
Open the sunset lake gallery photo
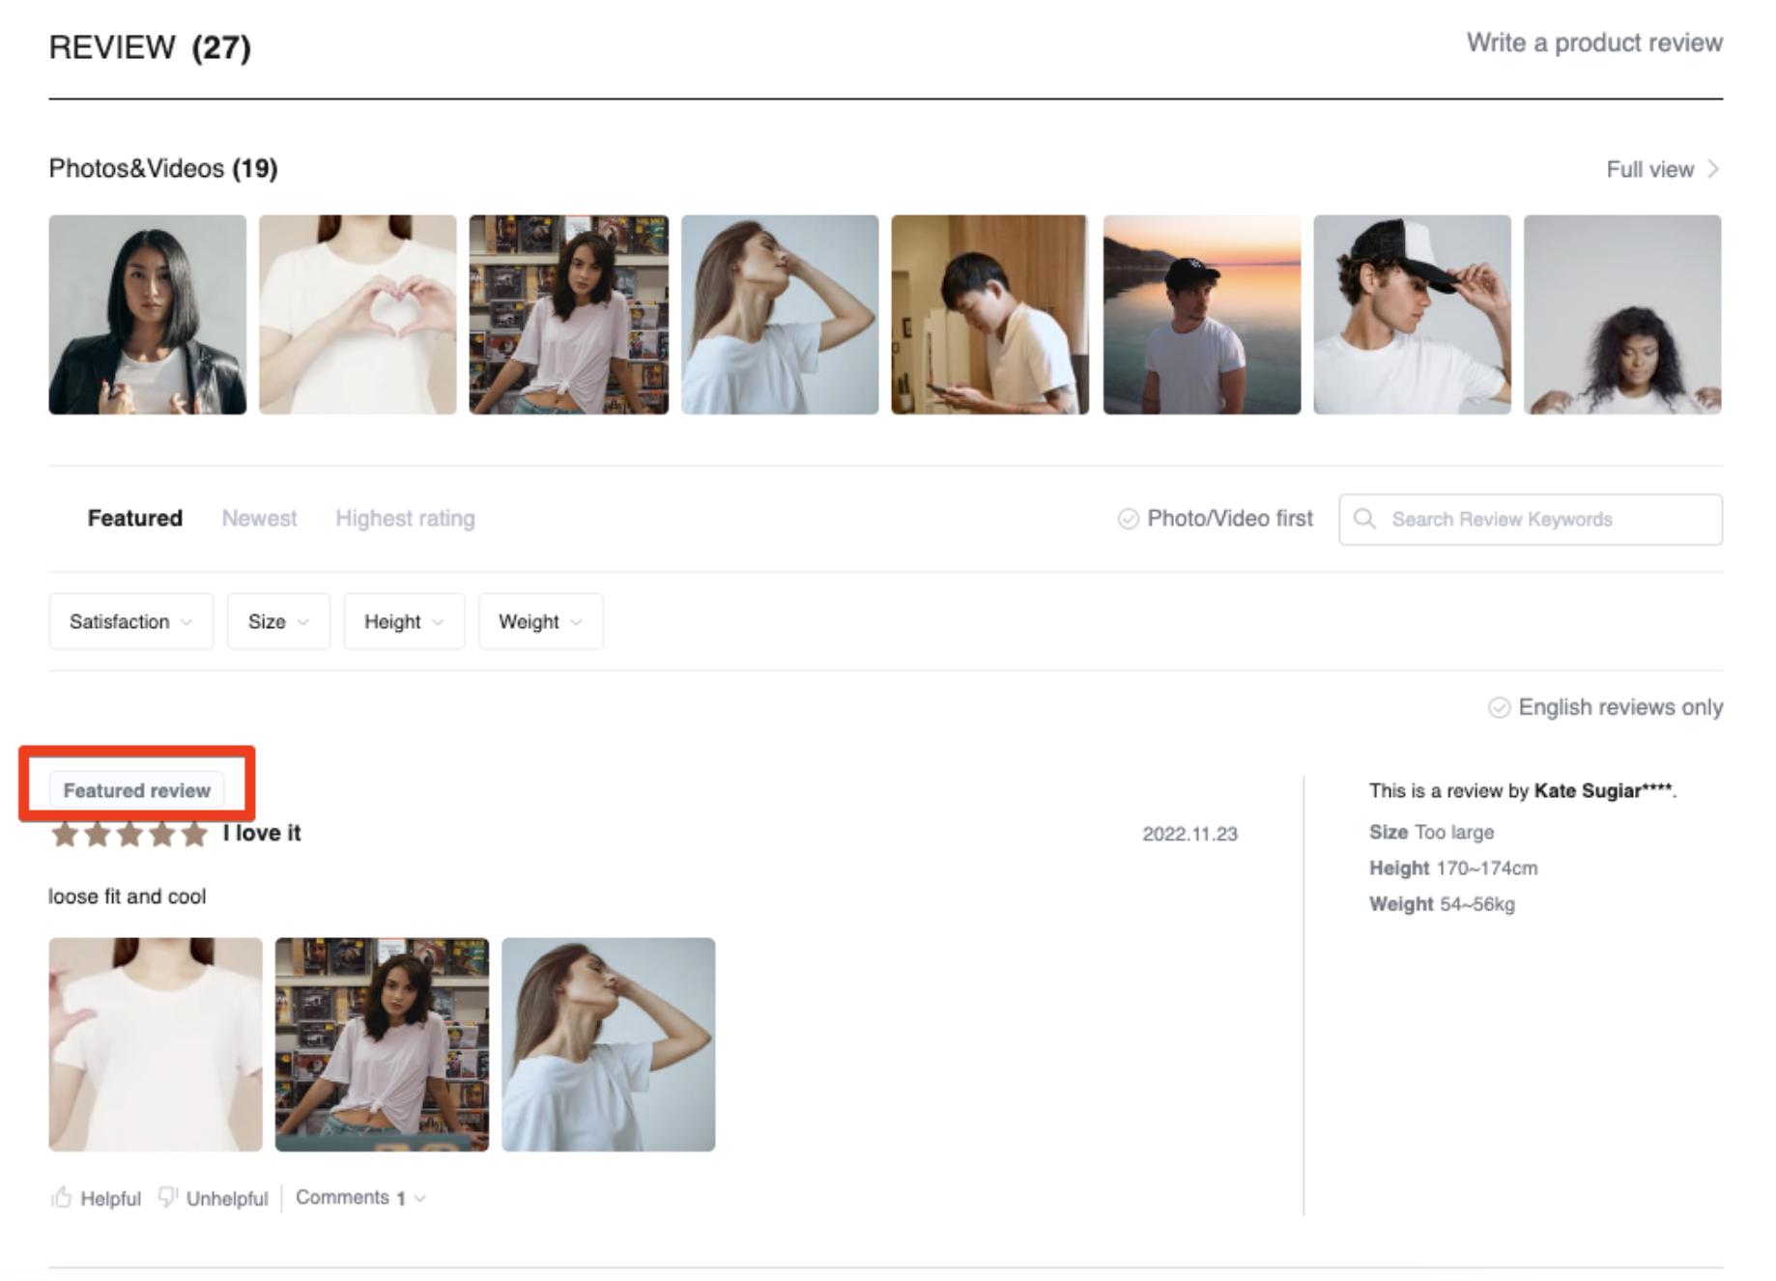pos(1201,315)
